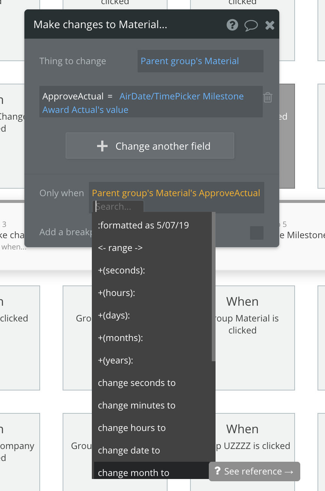Edit AirDate/TimePicker Milestone Award Actual's value expression
Screen dimensions: 325x491
tap(143, 103)
